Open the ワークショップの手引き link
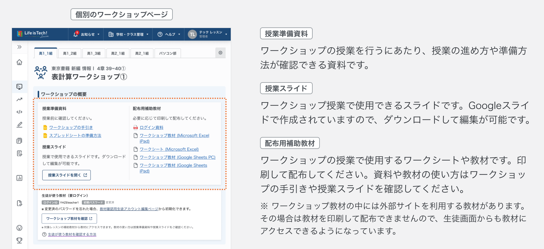Image resolution: width=544 pixels, height=249 pixels. (x=71, y=127)
